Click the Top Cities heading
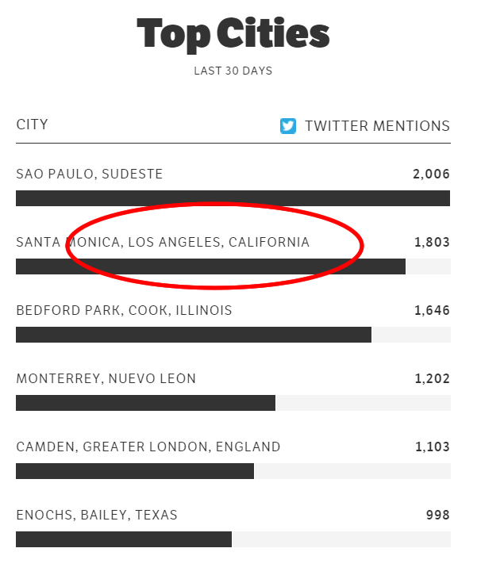481x575 pixels. pos(233,34)
